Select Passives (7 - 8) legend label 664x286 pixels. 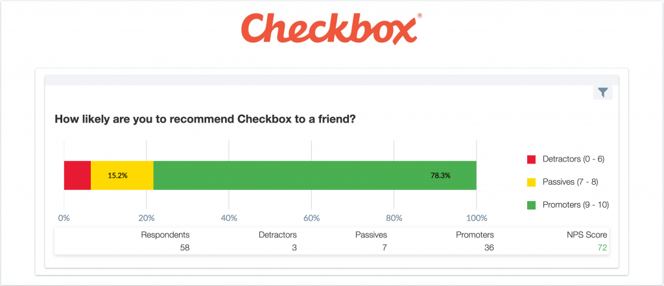570,182
